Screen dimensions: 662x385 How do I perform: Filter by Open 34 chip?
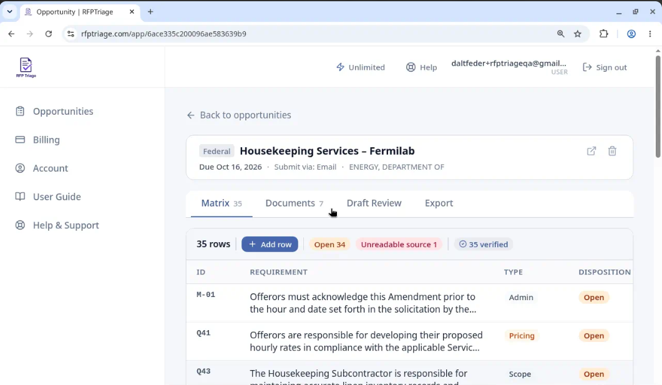(329, 245)
